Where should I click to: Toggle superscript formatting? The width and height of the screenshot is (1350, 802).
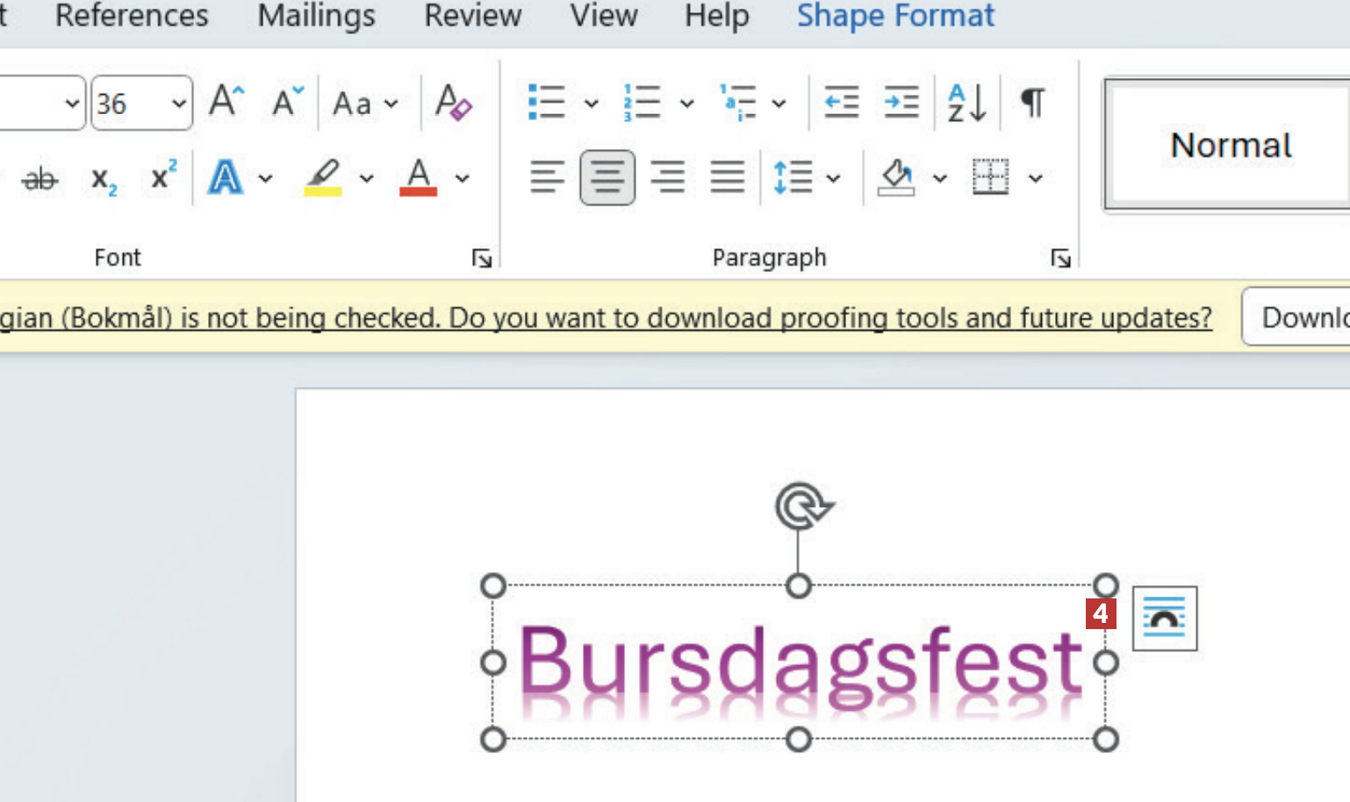[163, 177]
